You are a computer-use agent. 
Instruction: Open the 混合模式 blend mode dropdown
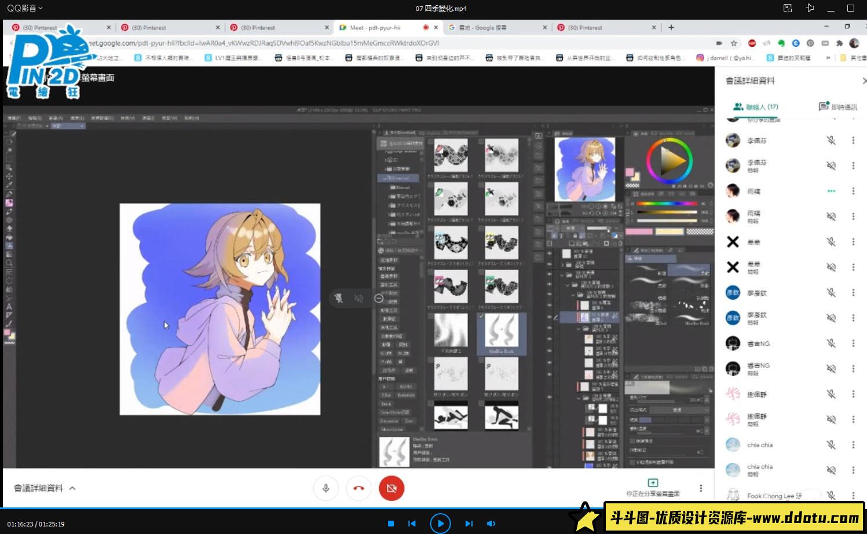tap(681, 410)
